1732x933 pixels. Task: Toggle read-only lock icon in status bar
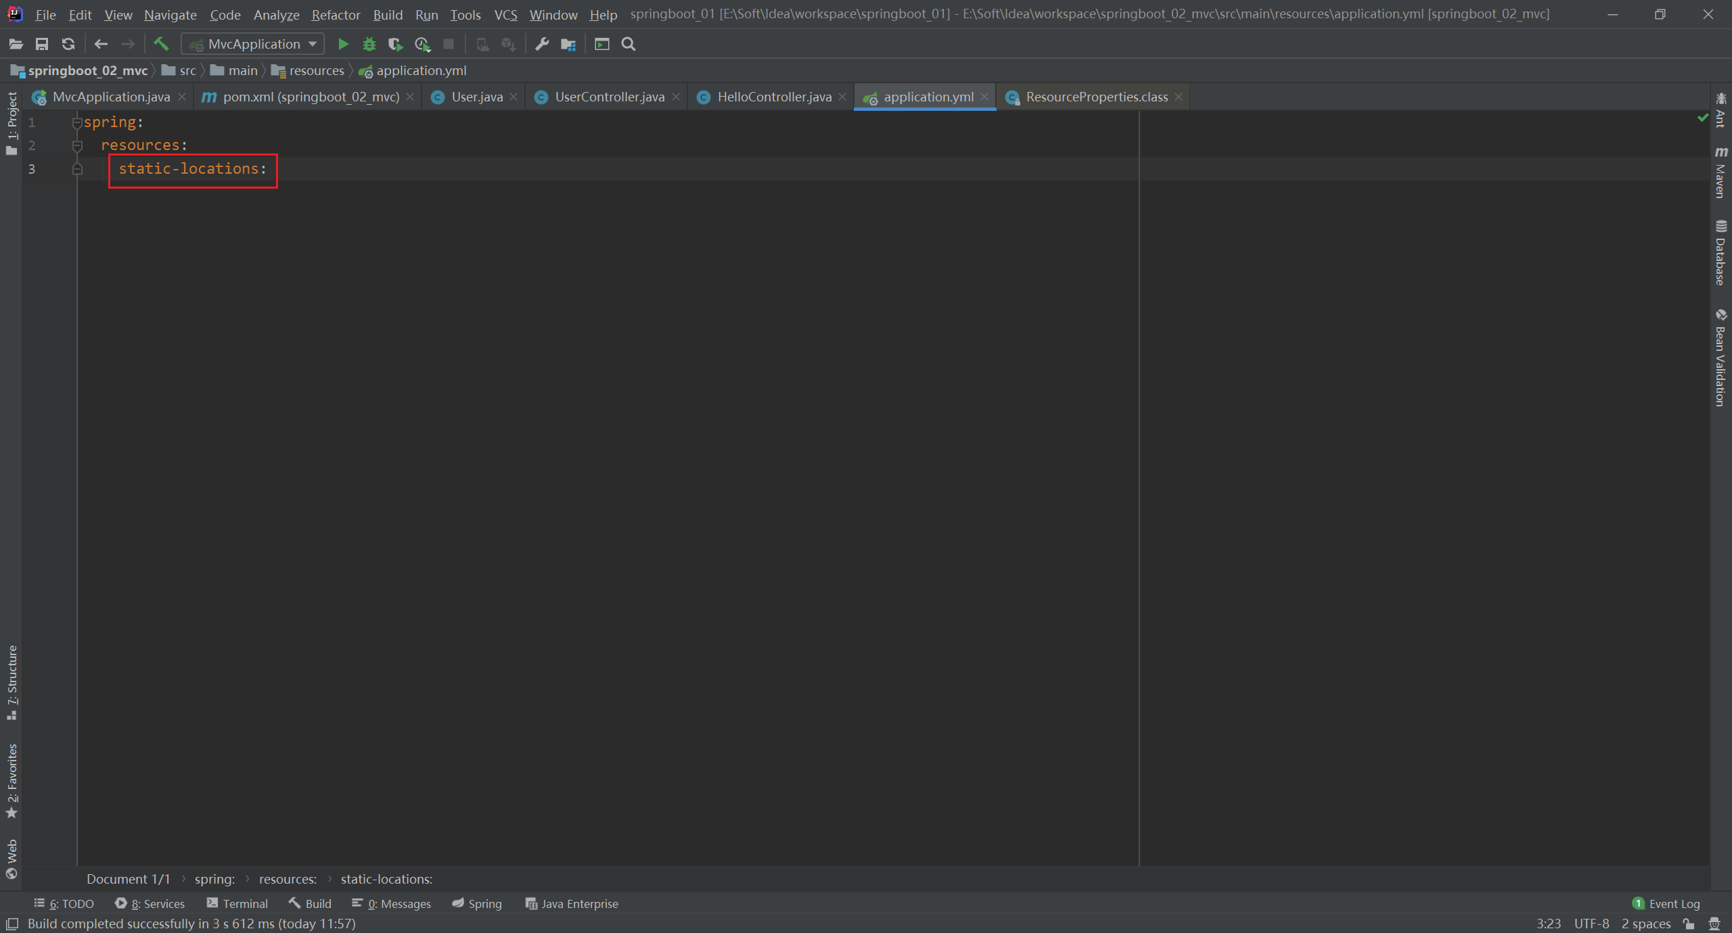(x=1689, y=924)
